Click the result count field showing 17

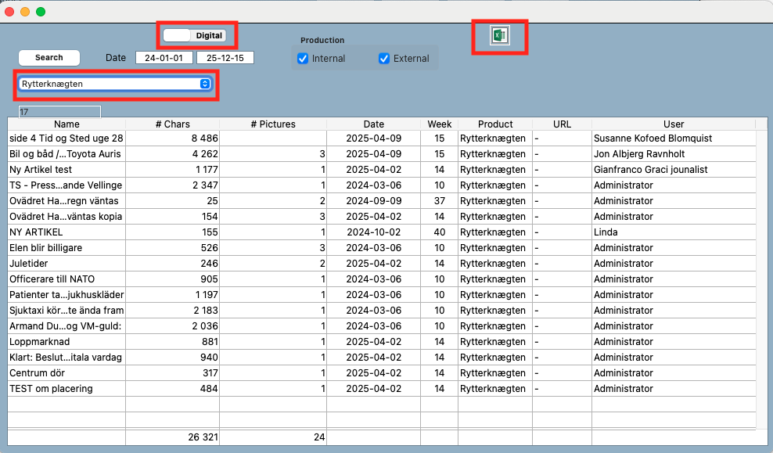point(59,112)
